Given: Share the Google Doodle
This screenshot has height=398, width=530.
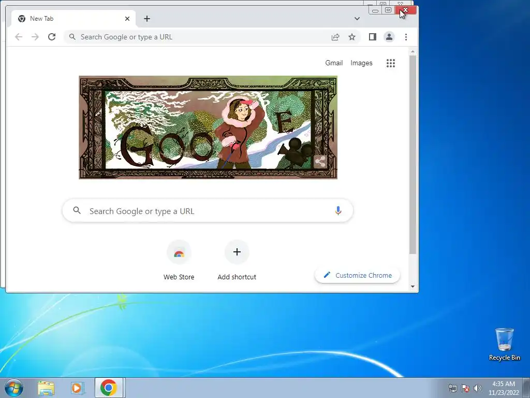Looking at the screenshot, I should [320, 162].
